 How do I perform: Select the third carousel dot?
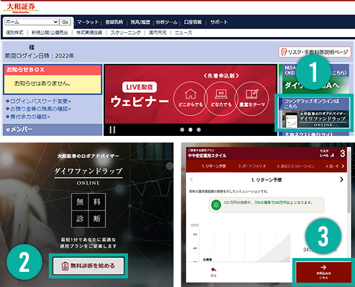(199, 130)
